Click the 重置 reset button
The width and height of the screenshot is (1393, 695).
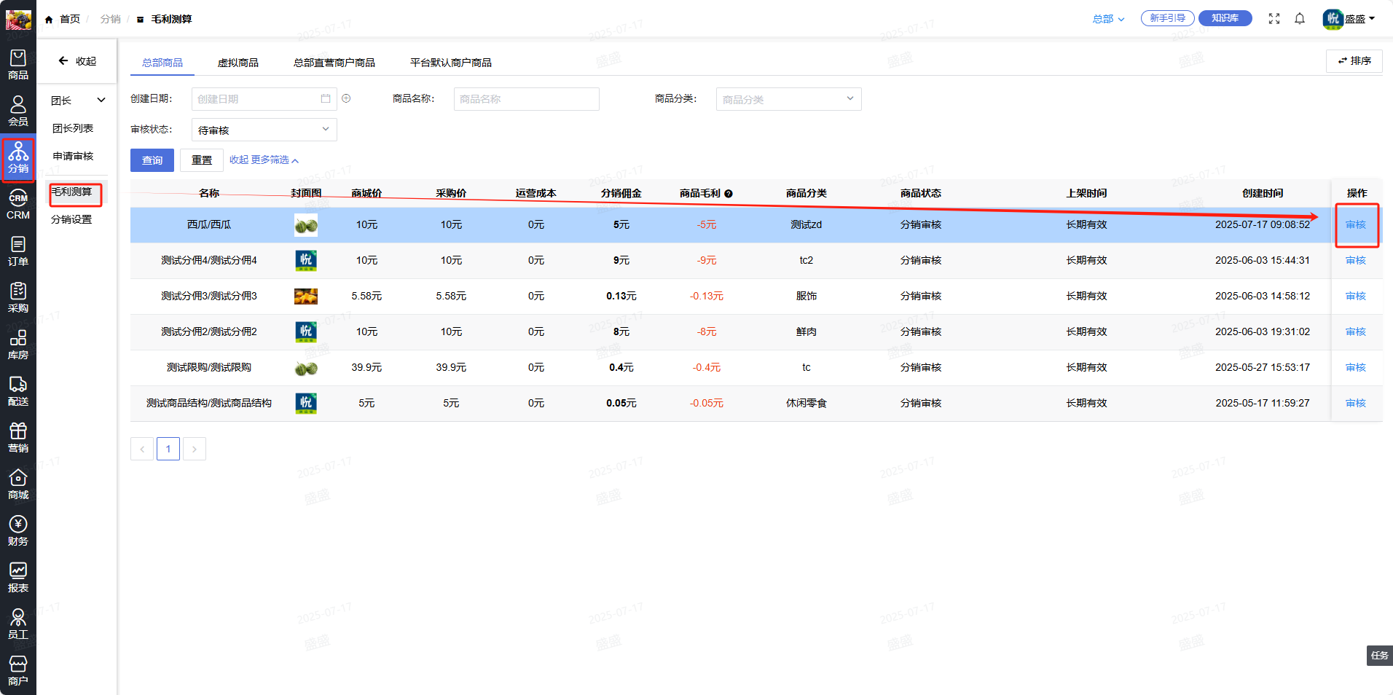click(x=202, y=160)
